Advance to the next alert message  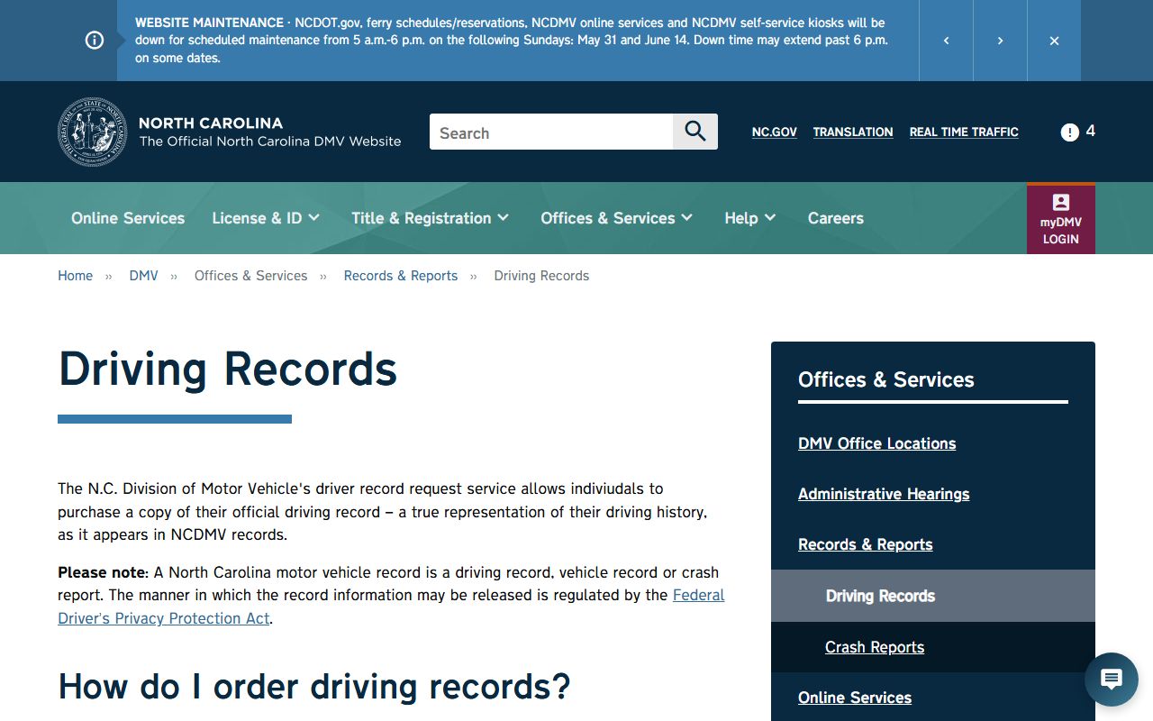(1000, 41)
